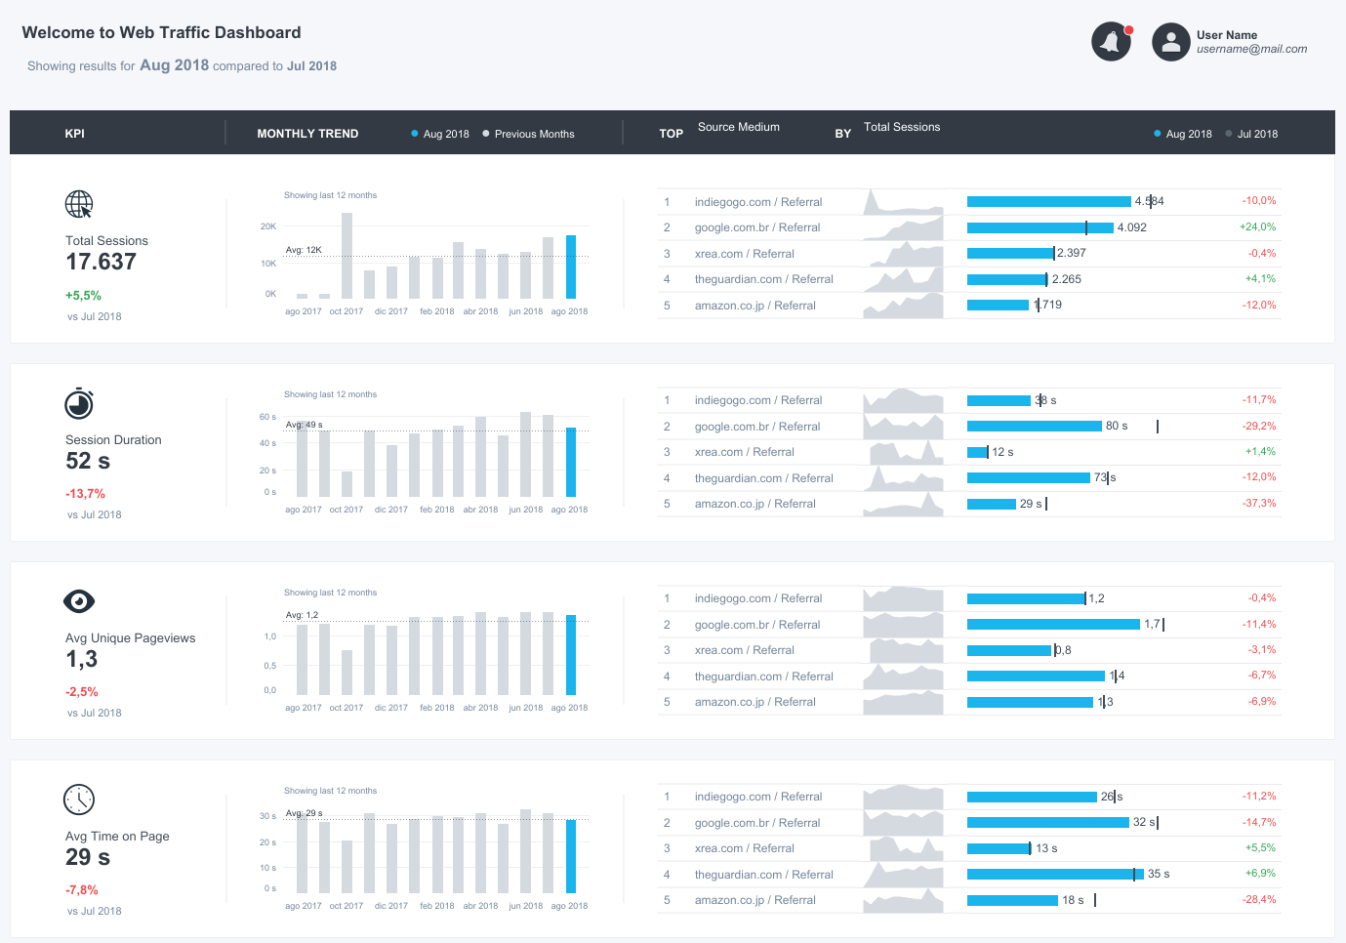
Task: Open notifications via the bell icon
Action: coord(1111,42)
